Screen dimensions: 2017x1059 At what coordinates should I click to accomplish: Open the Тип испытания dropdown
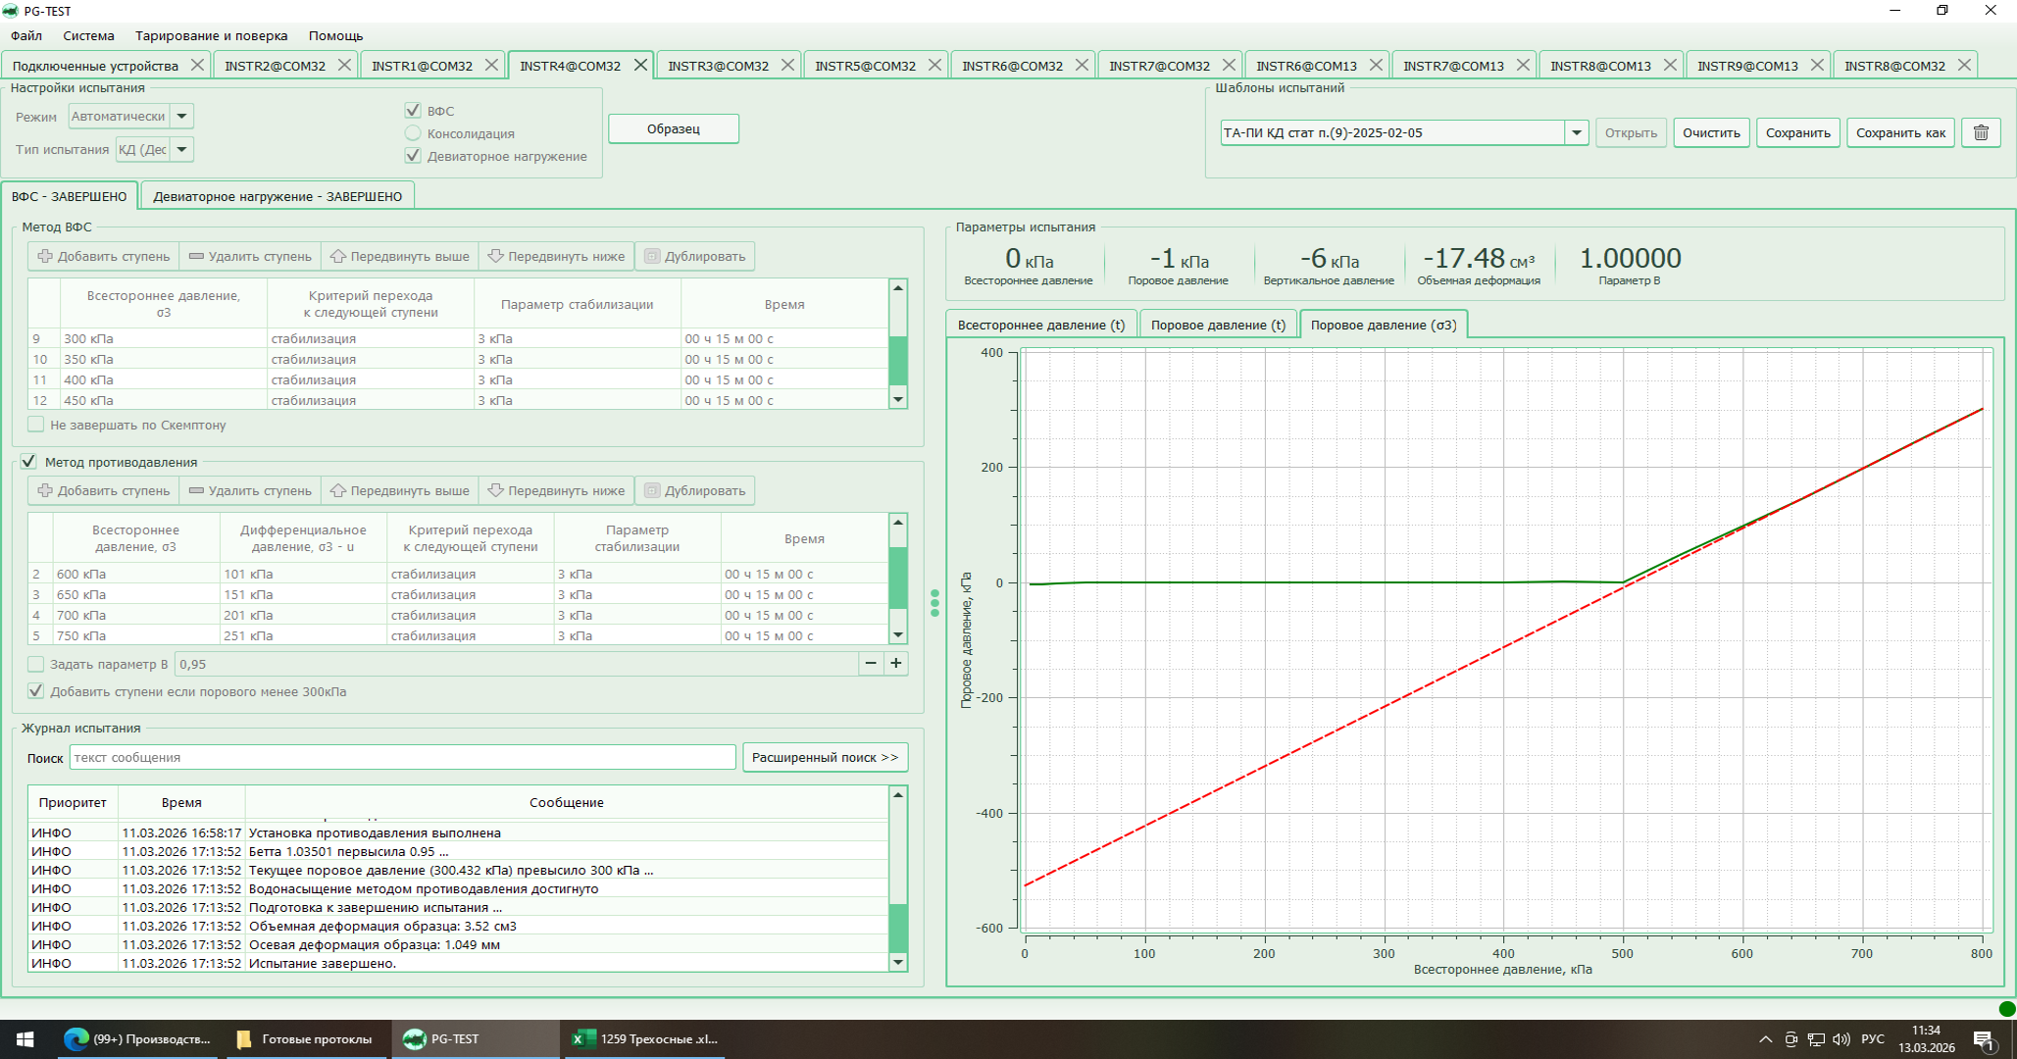click(181, 149)
